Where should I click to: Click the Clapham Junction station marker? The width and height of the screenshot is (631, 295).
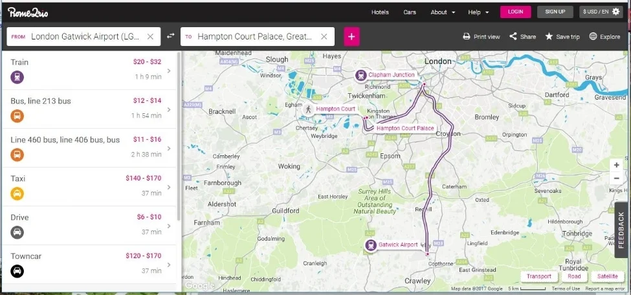pos(361,75)
